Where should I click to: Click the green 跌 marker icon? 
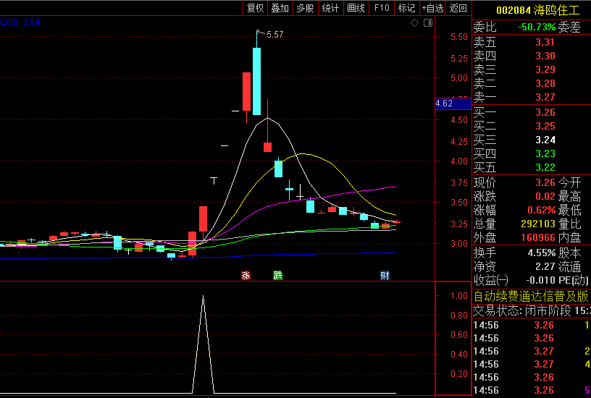click(x=277, y=276)
